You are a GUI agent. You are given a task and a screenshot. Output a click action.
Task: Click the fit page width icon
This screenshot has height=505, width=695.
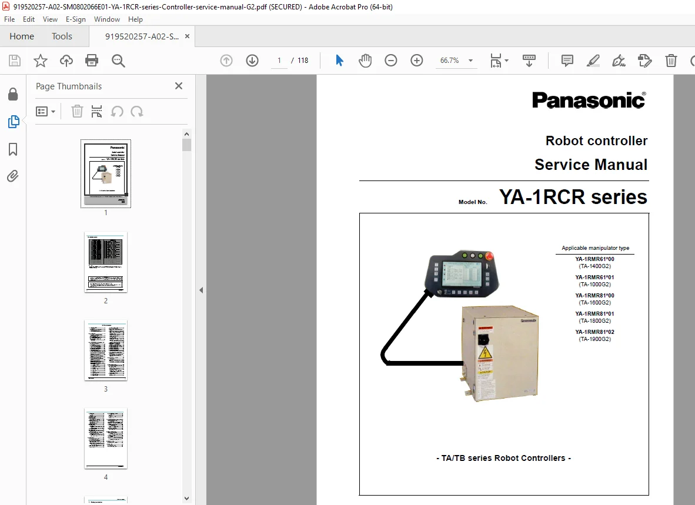[x=496, y=61]
